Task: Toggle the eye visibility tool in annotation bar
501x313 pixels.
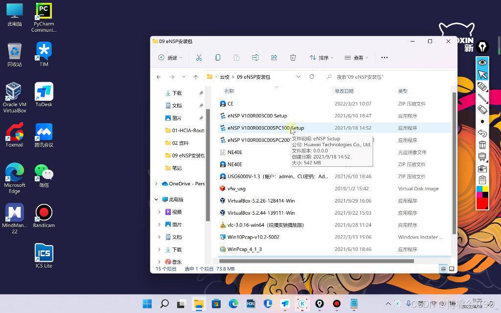Action: click(482, 62)
